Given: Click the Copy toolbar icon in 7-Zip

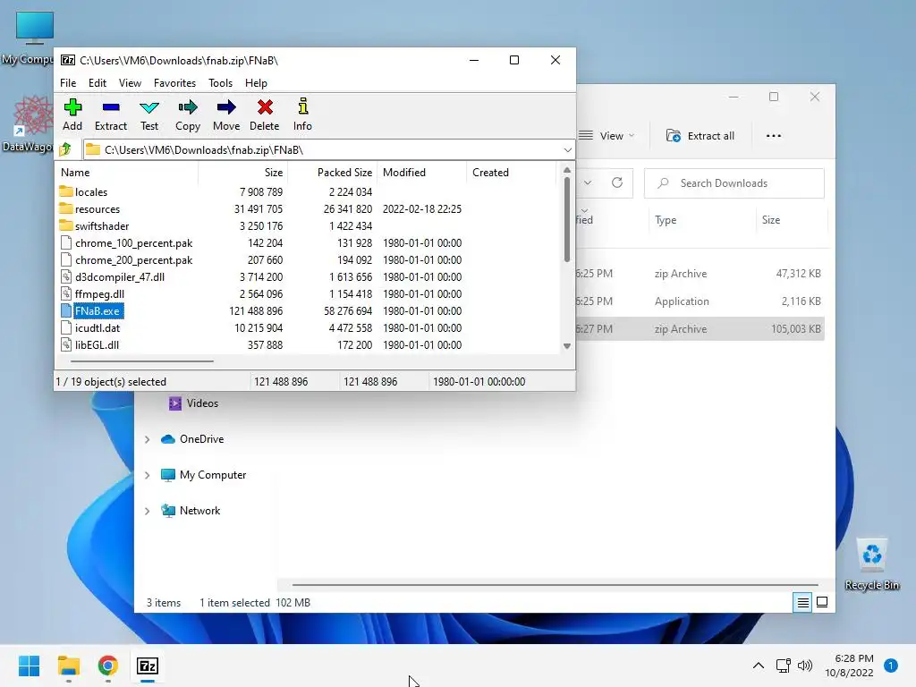Looking at the screenshot, I should 188,114.
